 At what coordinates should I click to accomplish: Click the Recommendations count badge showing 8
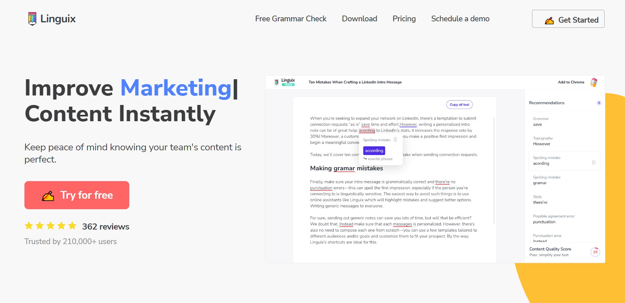(x=599, y=103)
